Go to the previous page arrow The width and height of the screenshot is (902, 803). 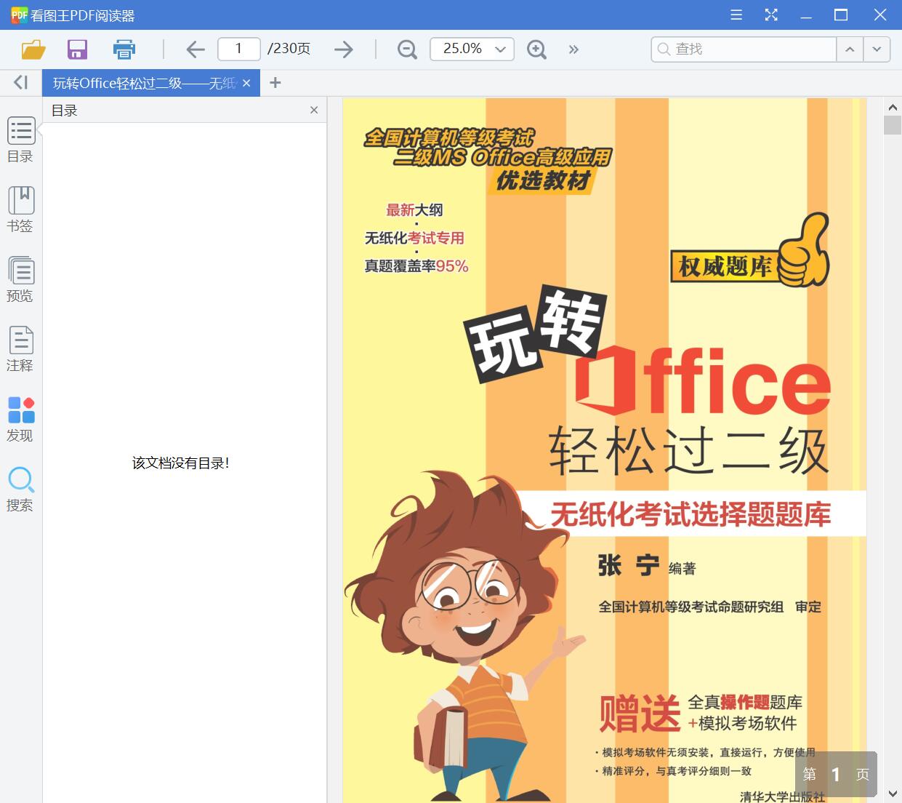[195, 49]
